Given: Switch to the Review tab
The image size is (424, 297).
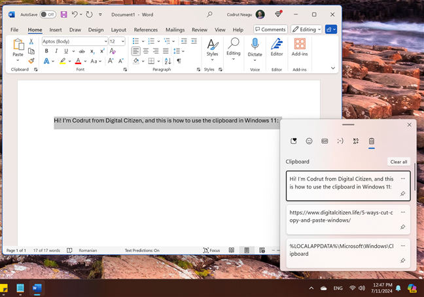Looking at the screenshot, I should tap(200, 29).
